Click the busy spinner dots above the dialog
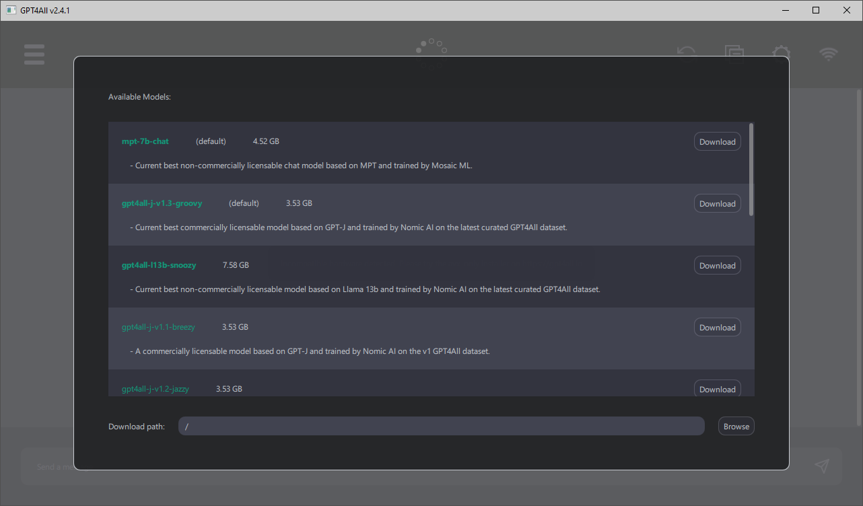The image size is (863, 506). click(430, 47)
